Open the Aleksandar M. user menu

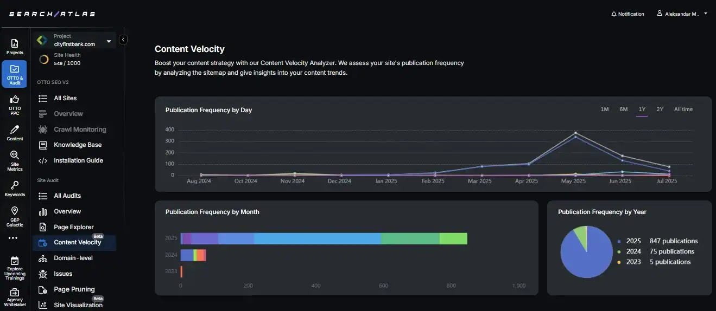[x=682, y=14]
